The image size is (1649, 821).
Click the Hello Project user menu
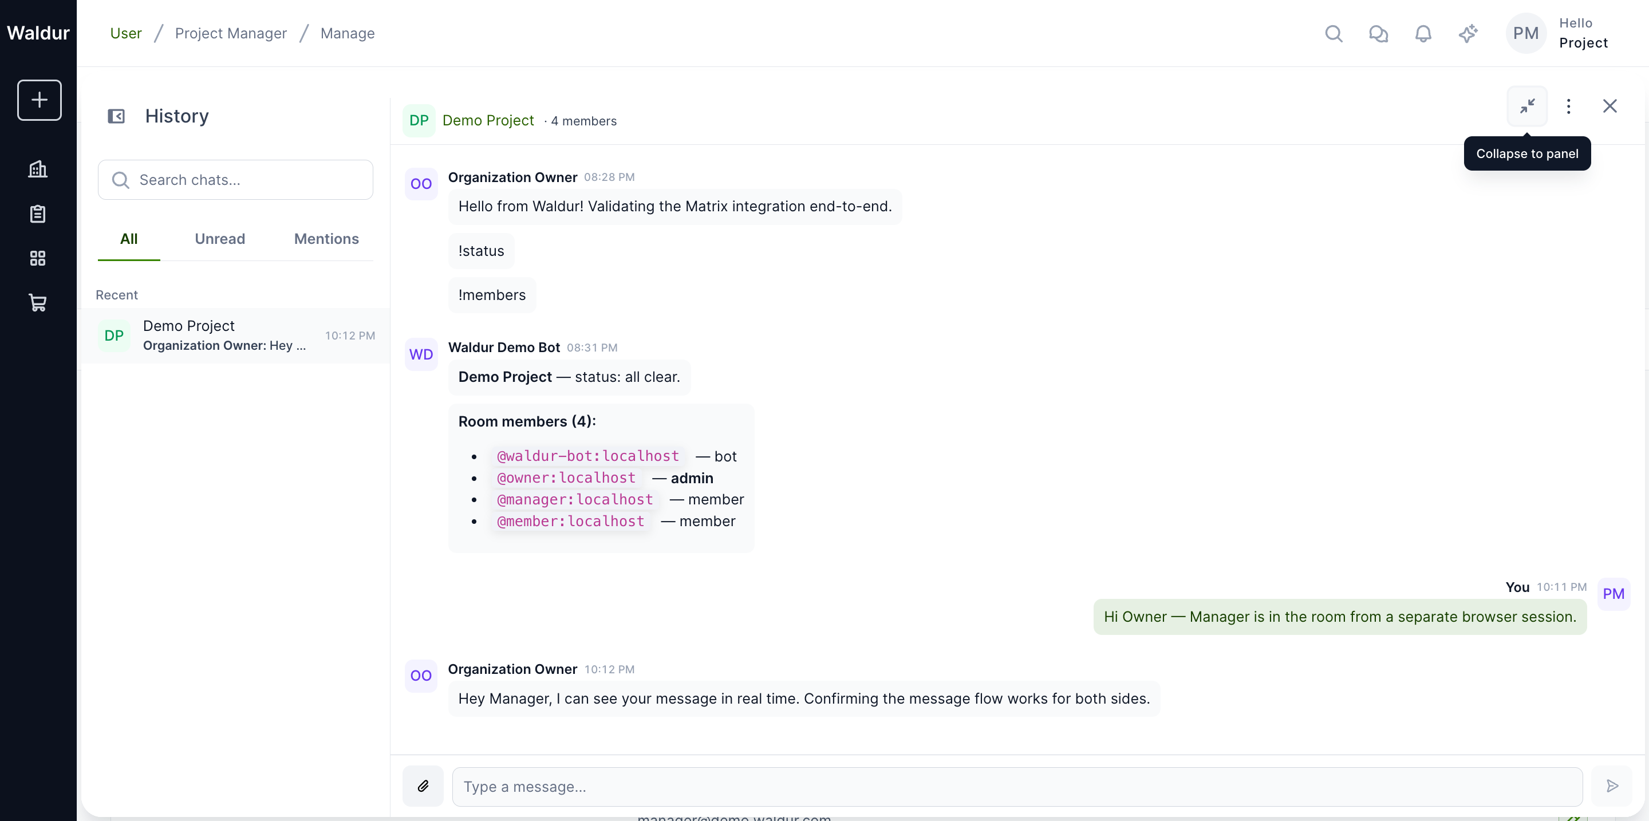(x=1583, y=33)
